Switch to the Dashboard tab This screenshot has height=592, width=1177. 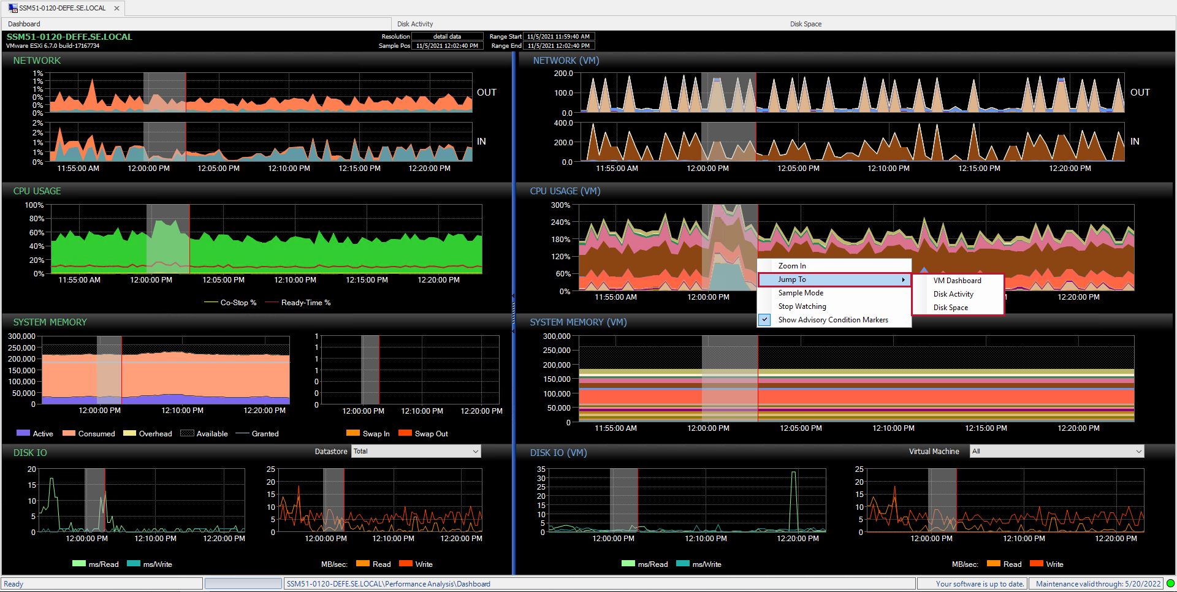(24, 24)
